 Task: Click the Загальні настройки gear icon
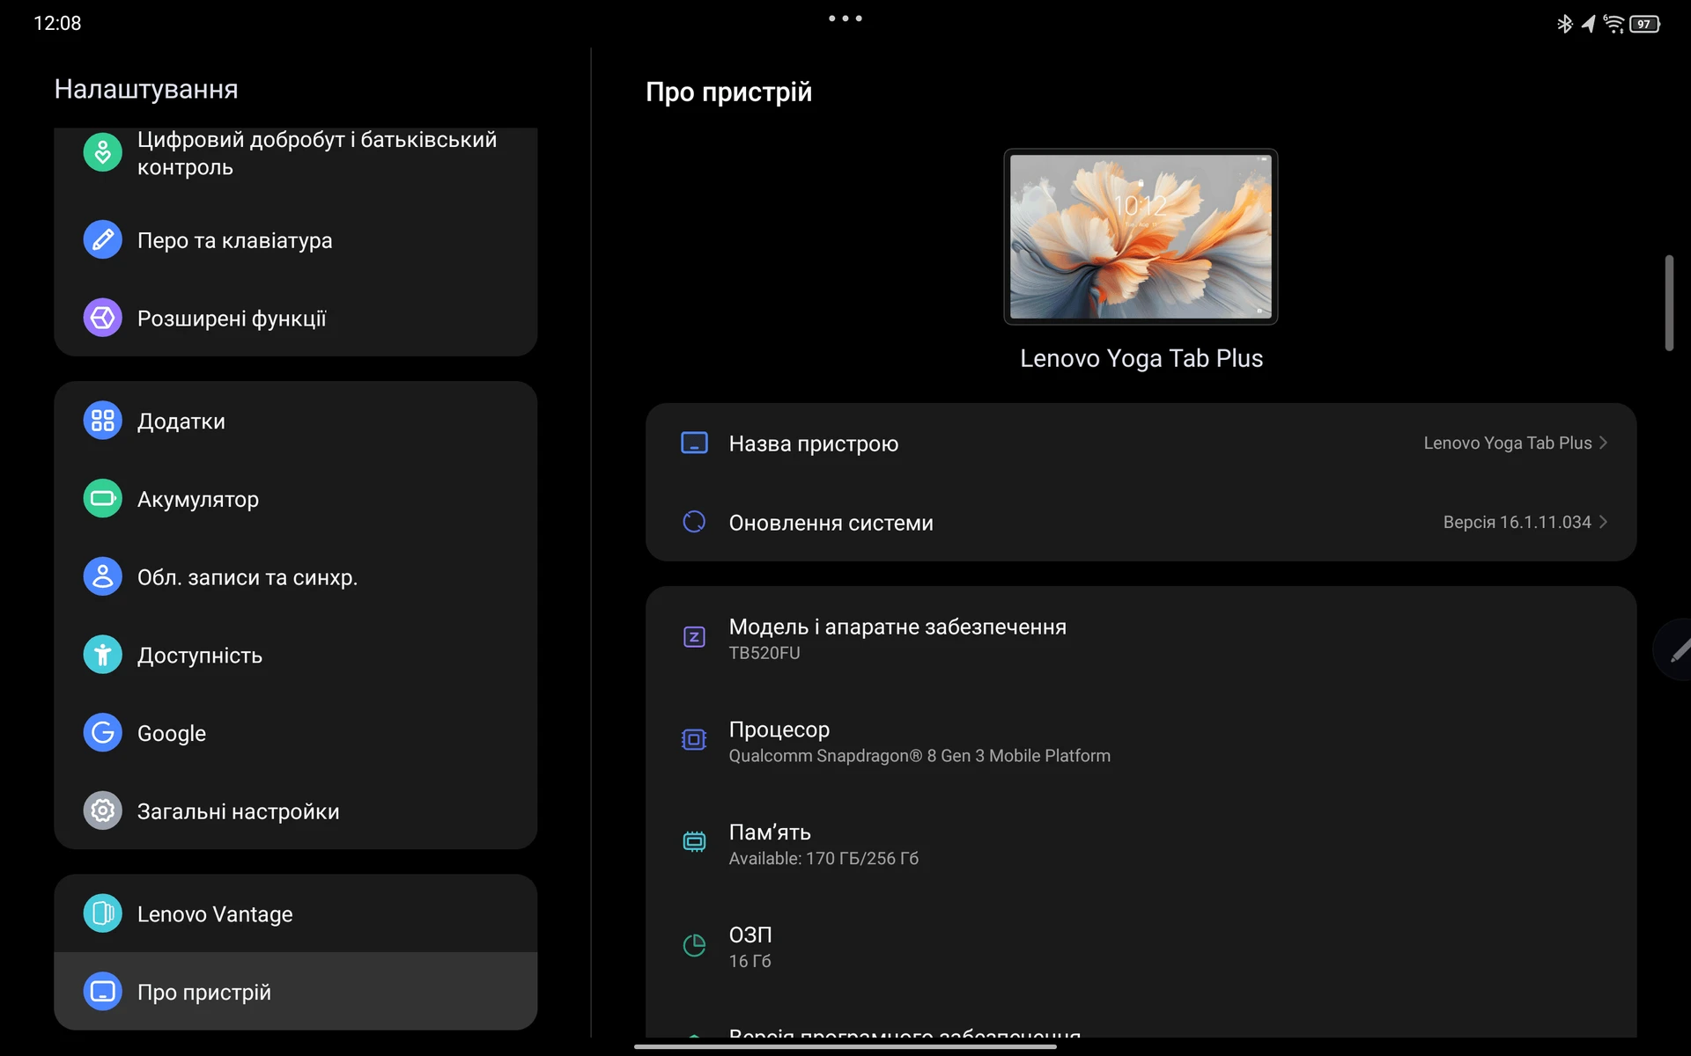(103, 810)
